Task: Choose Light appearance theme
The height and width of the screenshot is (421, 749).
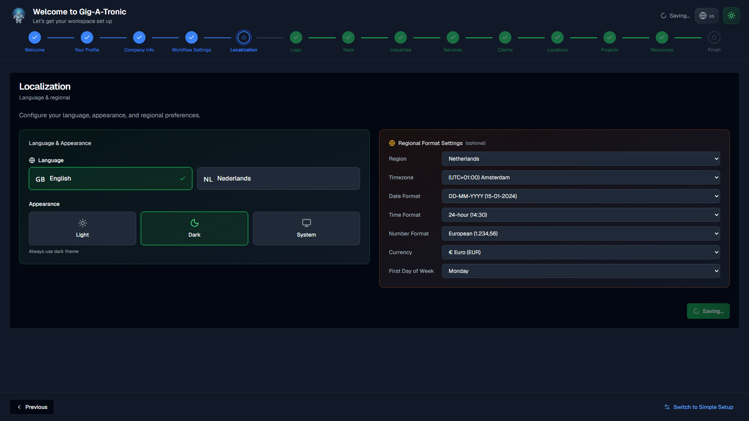Action: pos(82,228)
